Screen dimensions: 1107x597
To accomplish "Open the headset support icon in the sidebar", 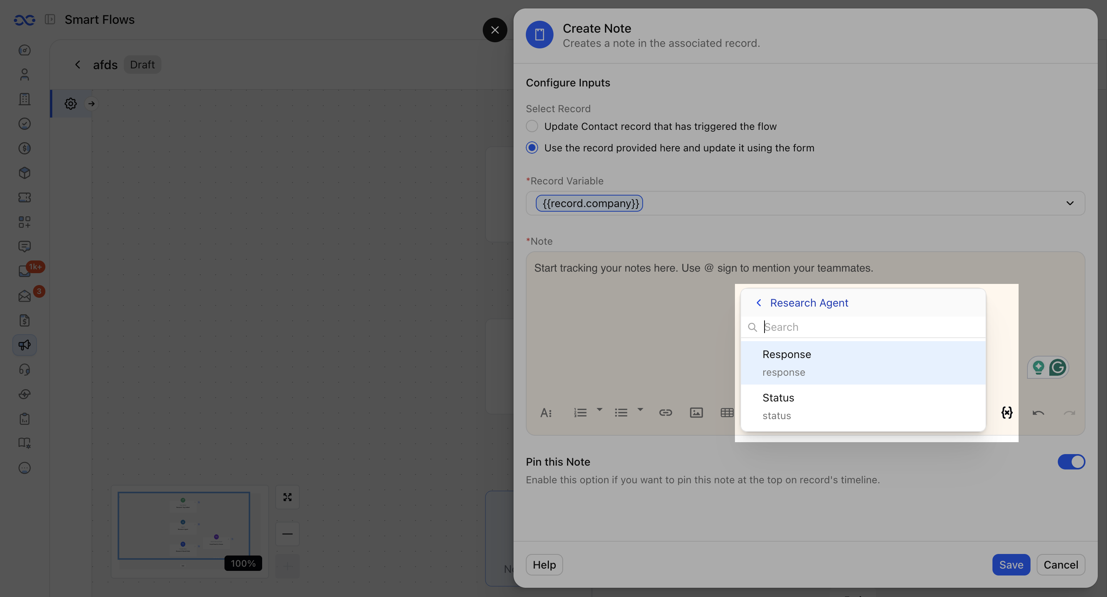I will click(x=25, y=370).
